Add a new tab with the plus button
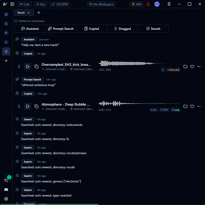Image resolution: width=205 pixels, height=205 pixels. tap(39, 13)
